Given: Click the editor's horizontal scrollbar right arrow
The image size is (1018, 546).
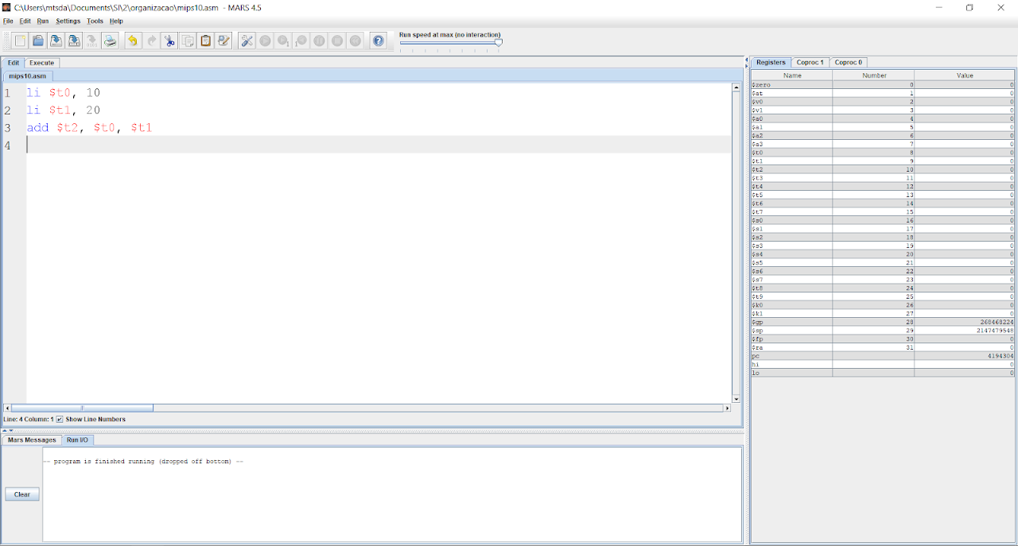Looking at the screenshot, I should coord(726,408).
